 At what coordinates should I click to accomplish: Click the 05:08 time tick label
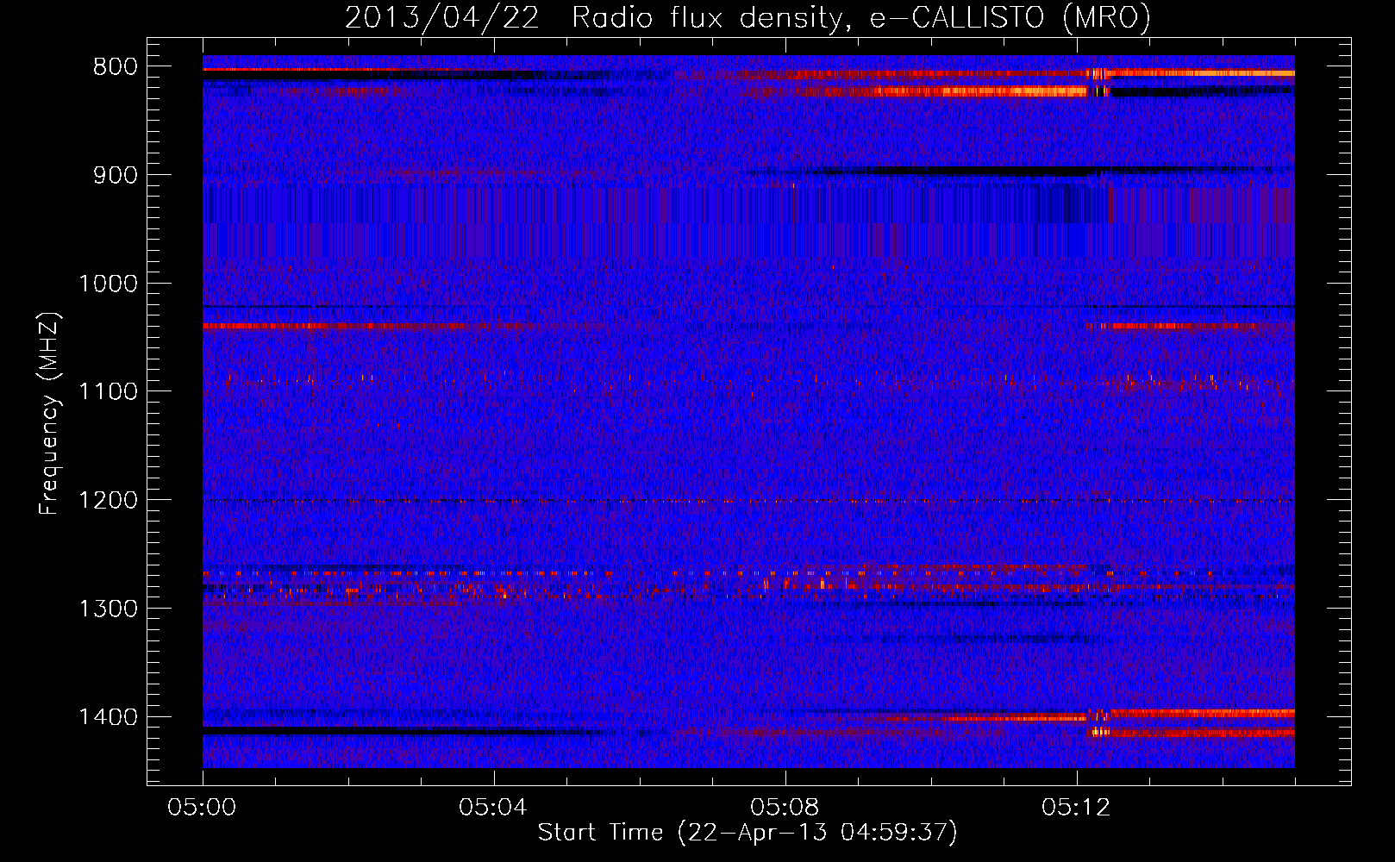785,808
